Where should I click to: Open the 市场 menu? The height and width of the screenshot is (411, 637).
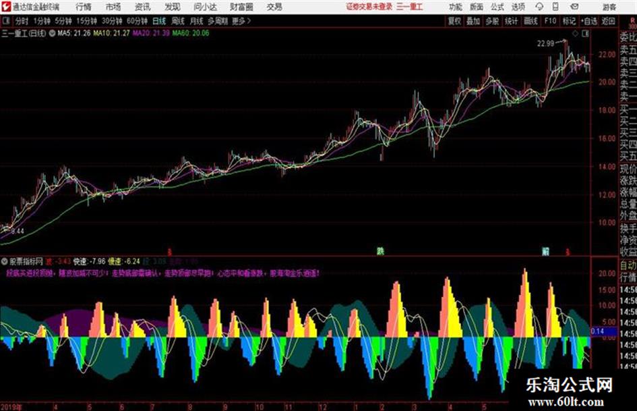(x=113, y=7)
